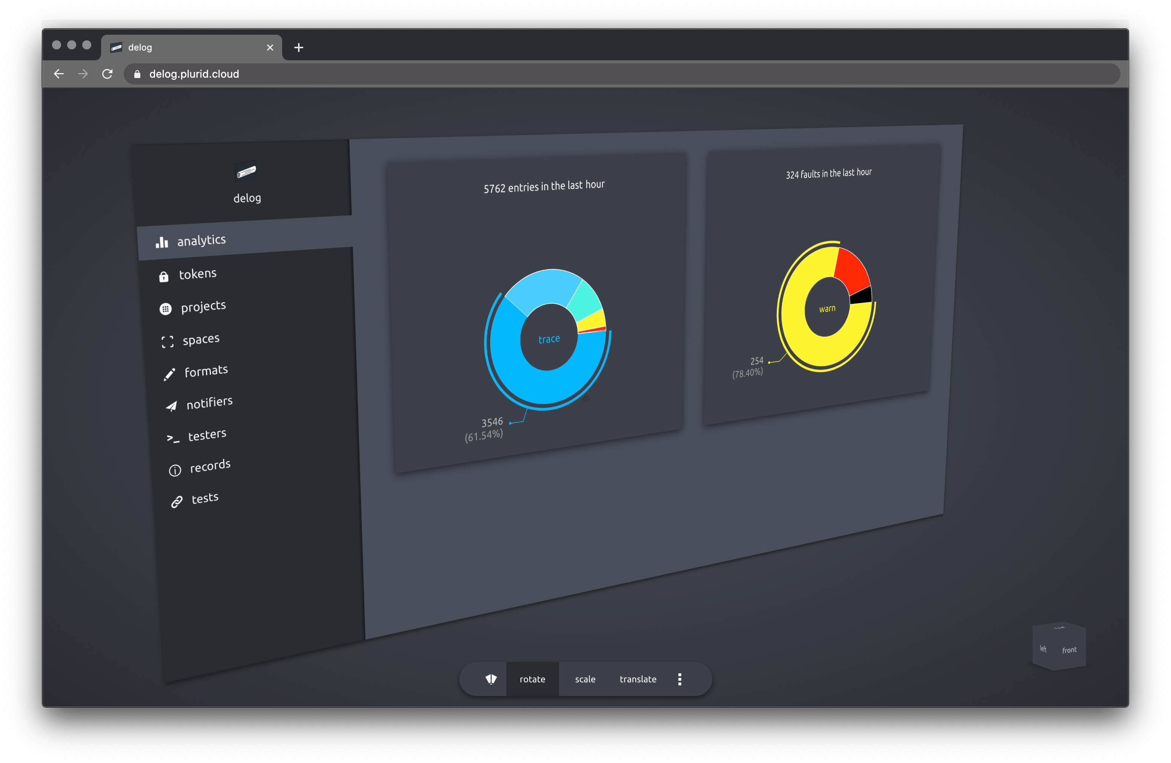
Task: Click the delog logo in sidebar
Action: click(246, 172)
